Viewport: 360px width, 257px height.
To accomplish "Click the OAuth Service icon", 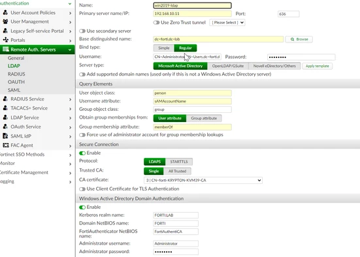I will tap(5, 127).
